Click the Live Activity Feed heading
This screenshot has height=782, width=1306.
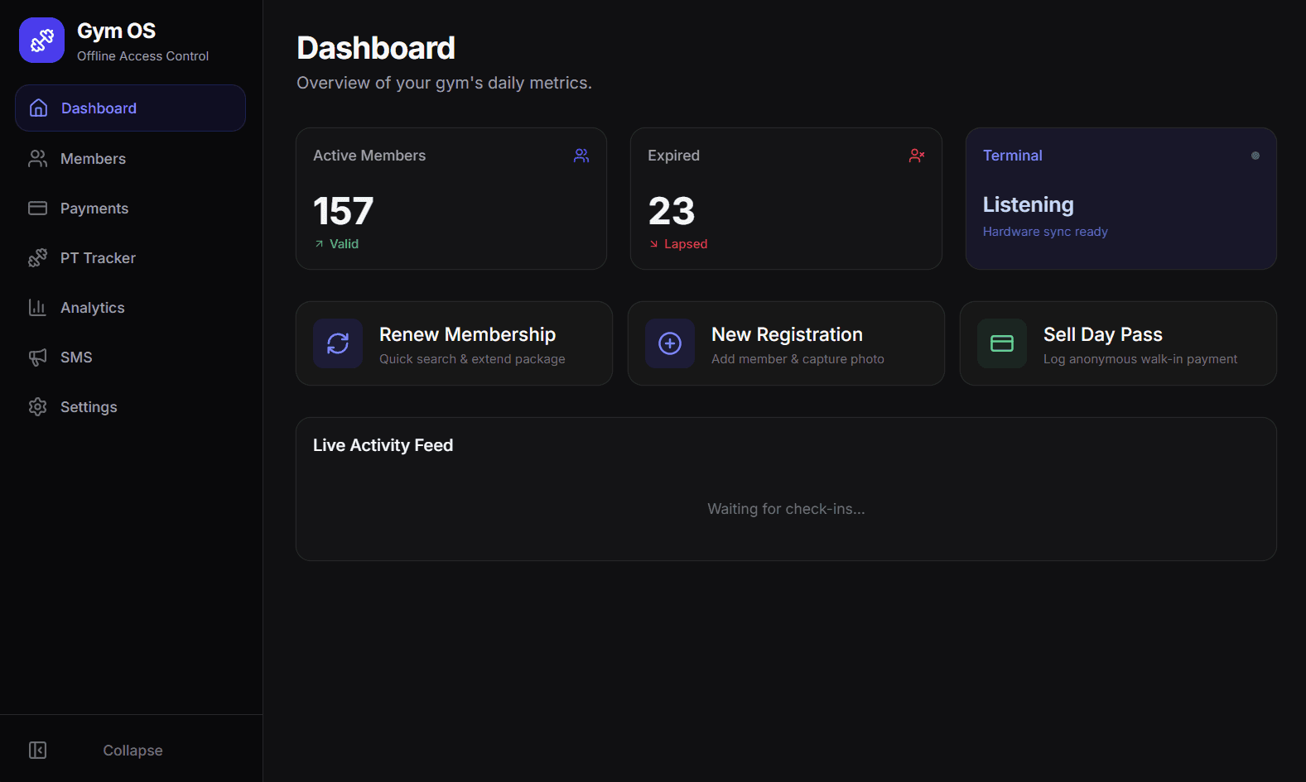(x=383, y=445)
